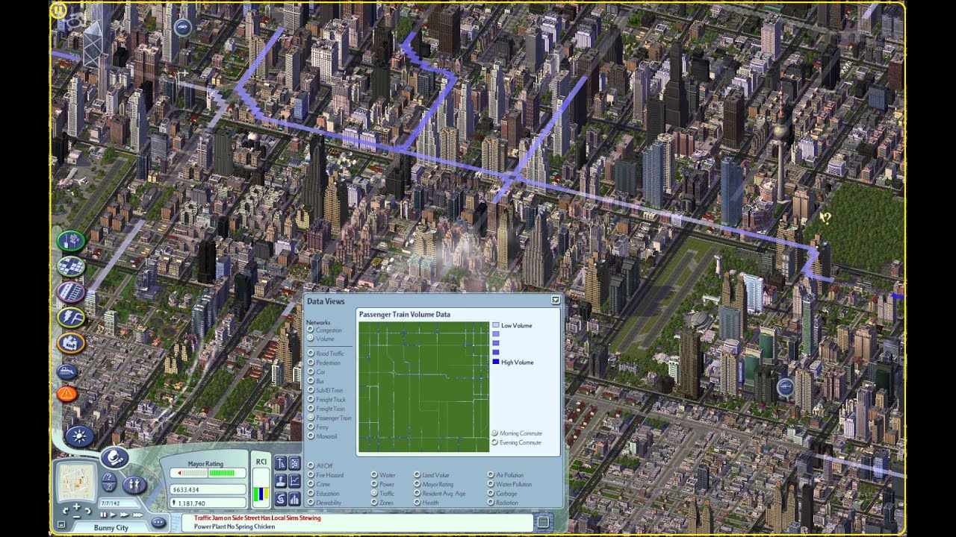Click the RCI demand graph
Screen dimensions: 956x537
261,488
